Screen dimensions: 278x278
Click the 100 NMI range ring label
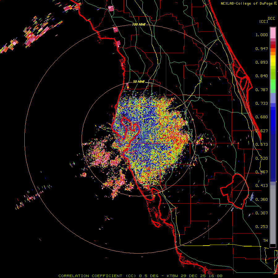pyautogui.click(x=139, y=24)
